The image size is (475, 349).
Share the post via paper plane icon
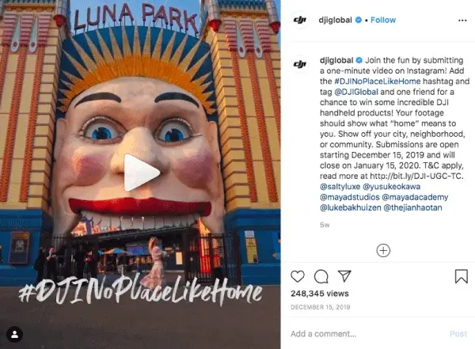(x=344, y=276)
